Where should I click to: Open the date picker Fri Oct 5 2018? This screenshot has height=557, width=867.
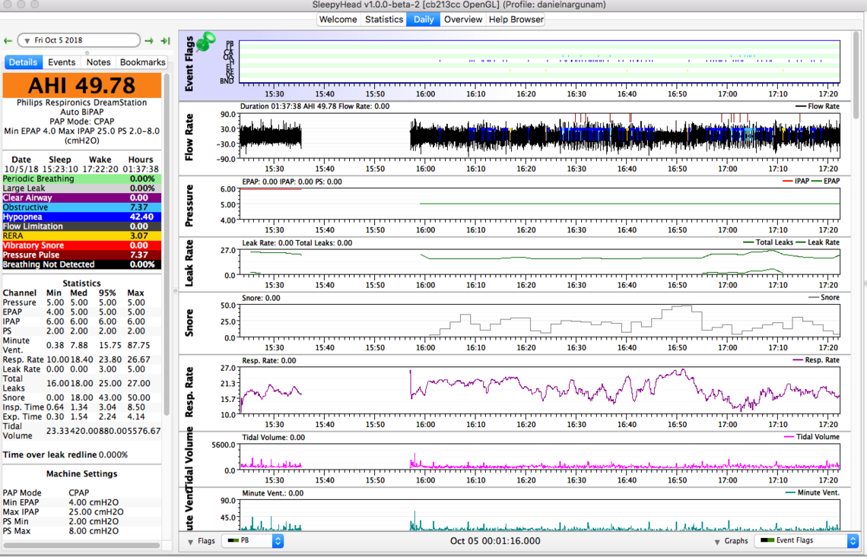(x=78, y=40)
